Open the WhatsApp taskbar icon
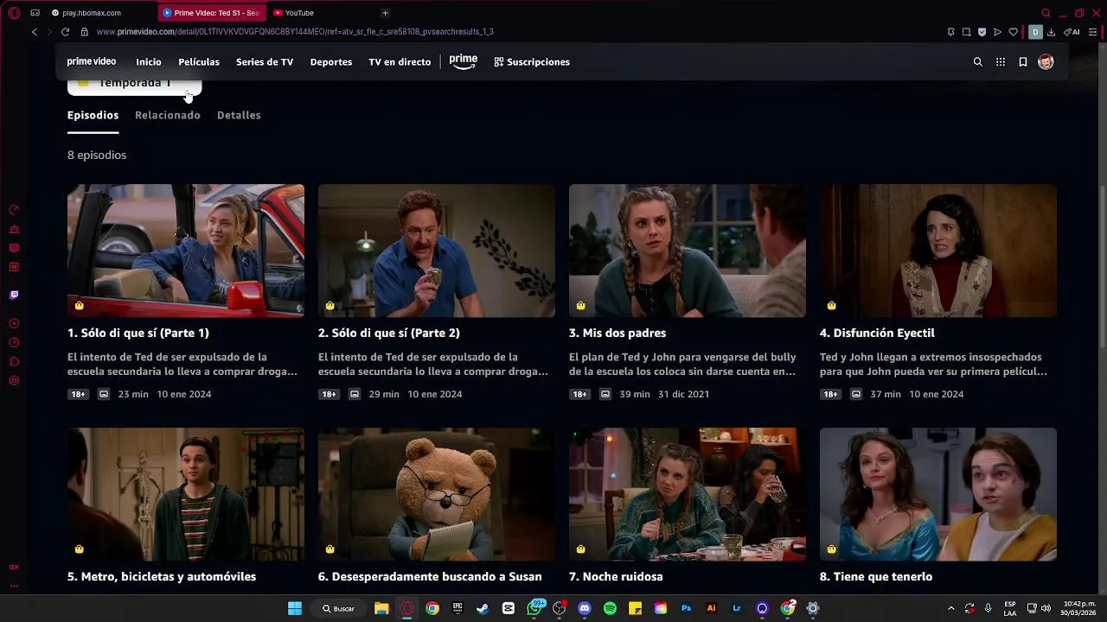The height and width of the screenshot is (622, 1107). point(534,608)
